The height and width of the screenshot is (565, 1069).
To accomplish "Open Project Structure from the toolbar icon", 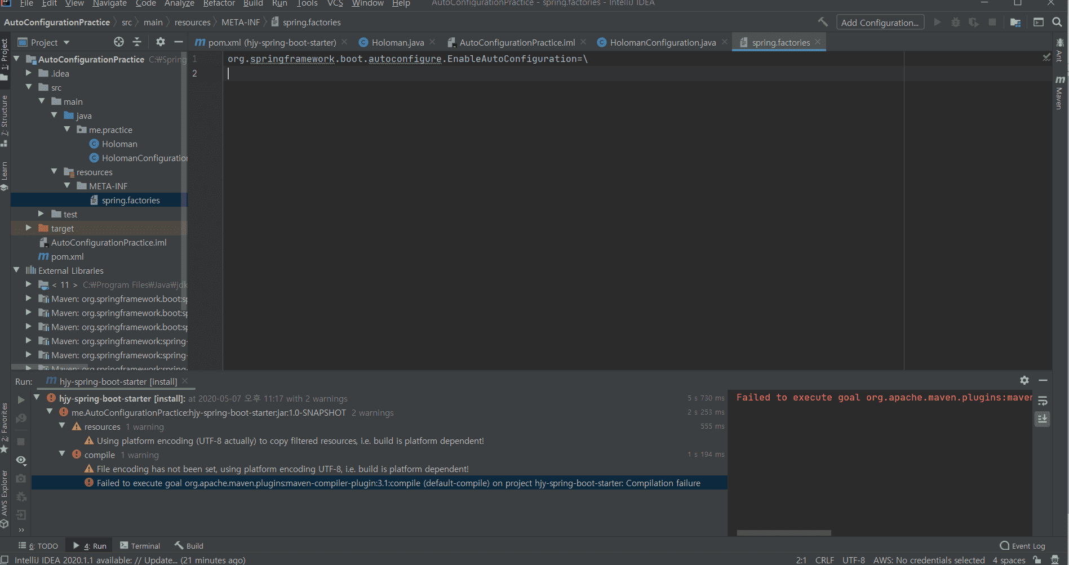I will point(1015,22).
